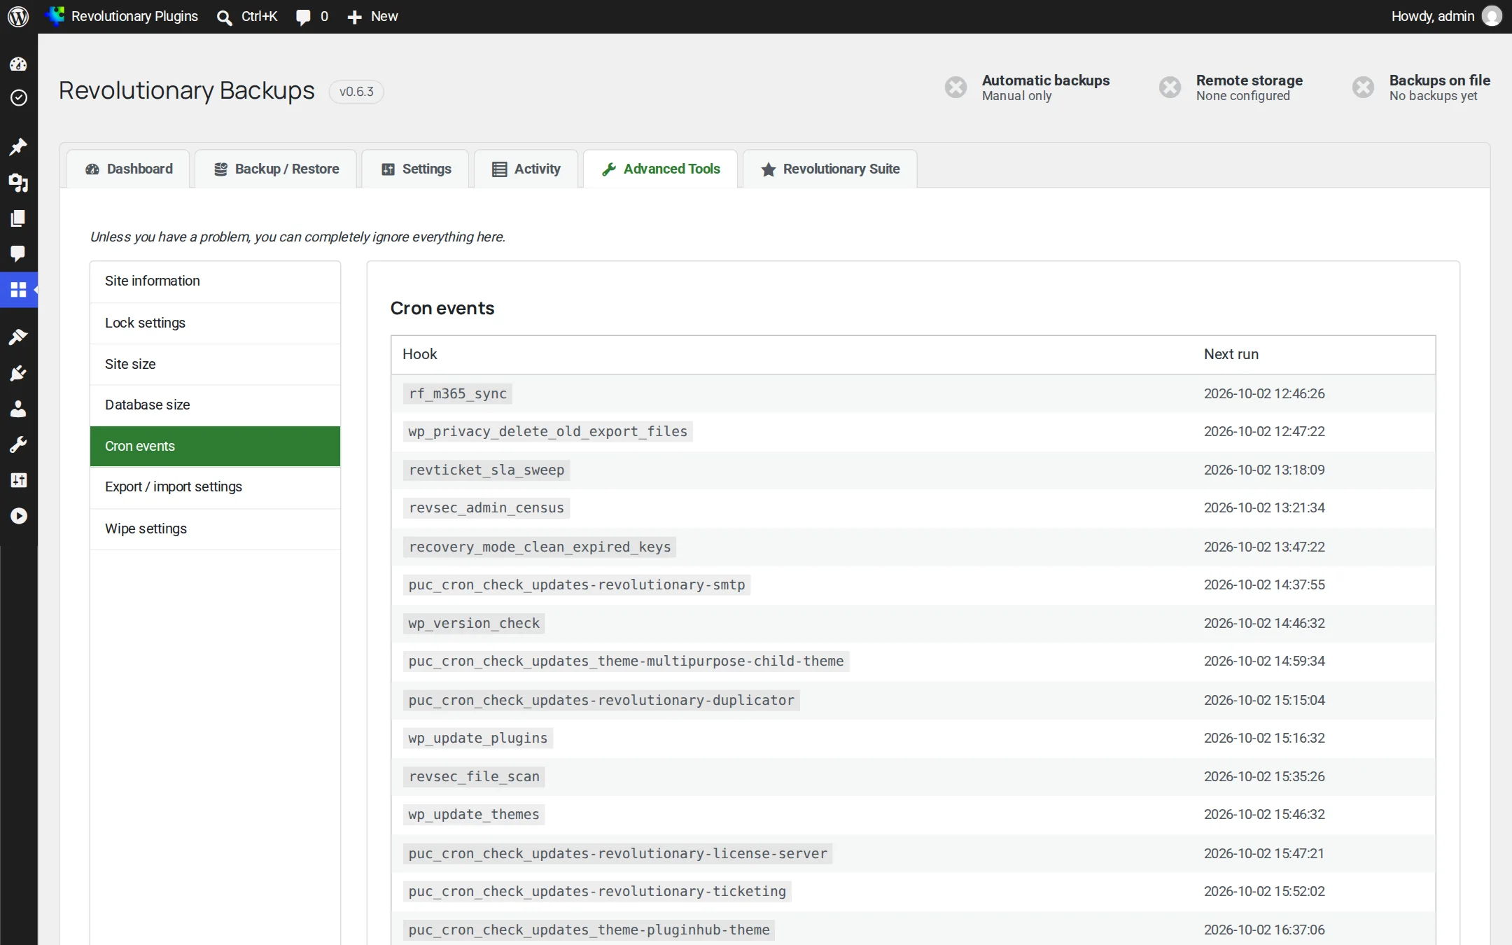Switch to the Settings tab
This screenshot has width=1512, height=945.
tap(416, 169)
